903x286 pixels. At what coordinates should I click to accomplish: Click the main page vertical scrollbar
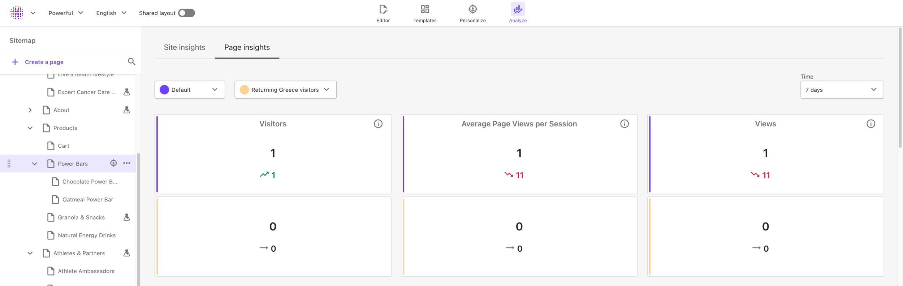tap(900, 88)
